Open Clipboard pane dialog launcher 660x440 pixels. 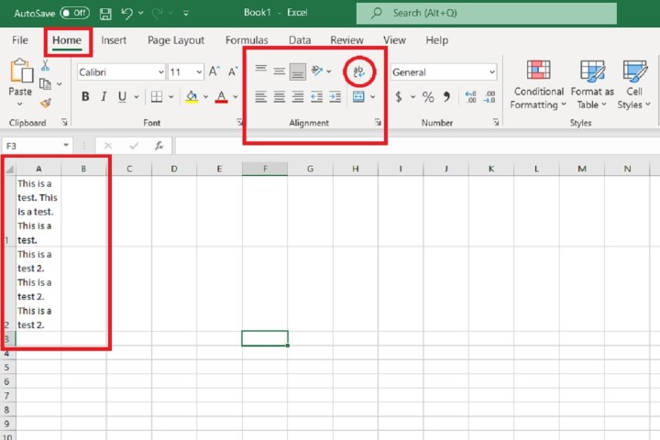64,122
